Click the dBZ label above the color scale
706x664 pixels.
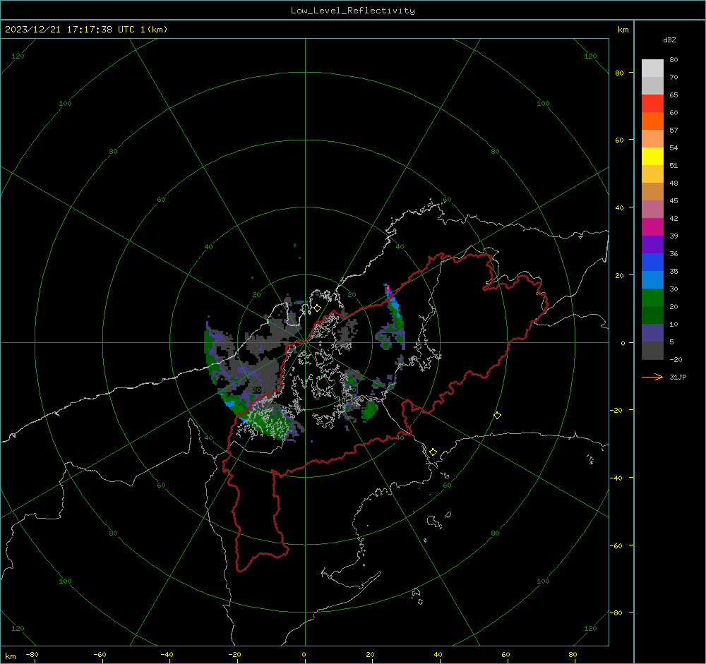click(668, 40)
